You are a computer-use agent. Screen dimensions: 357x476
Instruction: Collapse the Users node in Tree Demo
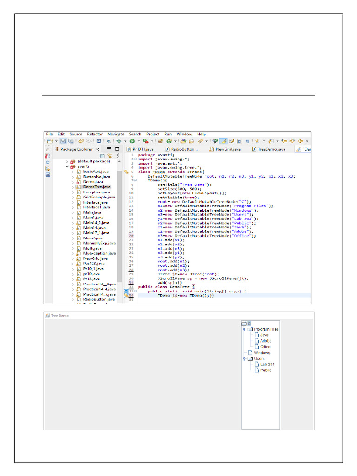pyautogui.click(x=244, y=359)
